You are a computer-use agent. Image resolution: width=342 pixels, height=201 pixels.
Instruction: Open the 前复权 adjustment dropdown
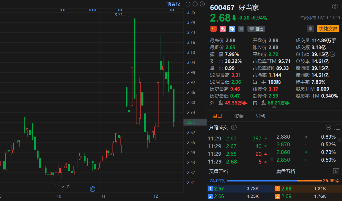click(x=173, y=4)
